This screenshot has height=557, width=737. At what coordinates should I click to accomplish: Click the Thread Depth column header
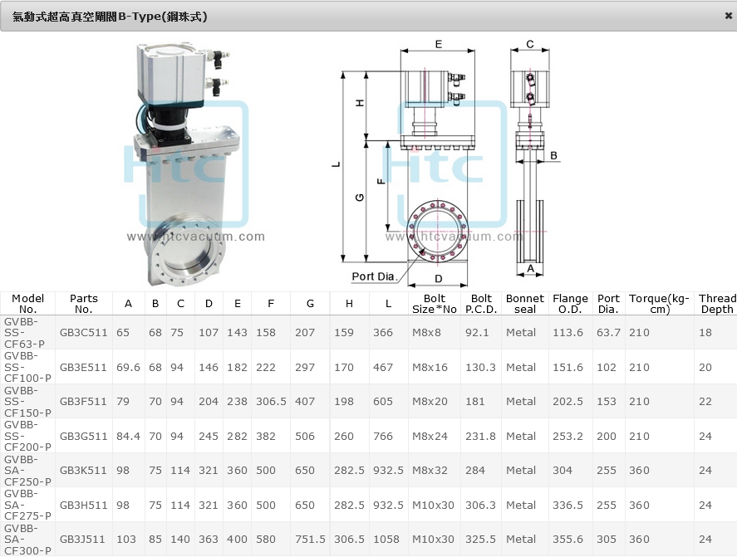(x=716, y=304)
